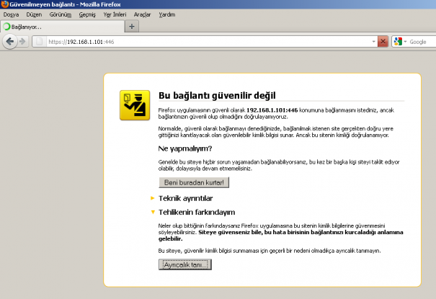
Task: Open the Yardım menu
Action: click(x=167, y=14)
